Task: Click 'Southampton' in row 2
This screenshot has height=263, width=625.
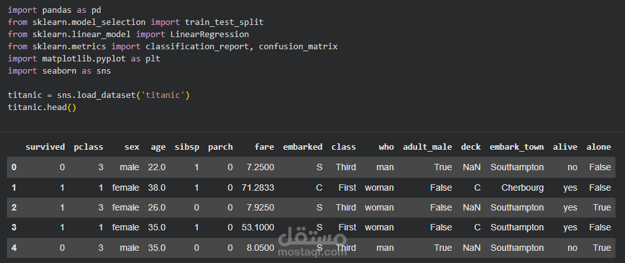Action: click(517, 207)
